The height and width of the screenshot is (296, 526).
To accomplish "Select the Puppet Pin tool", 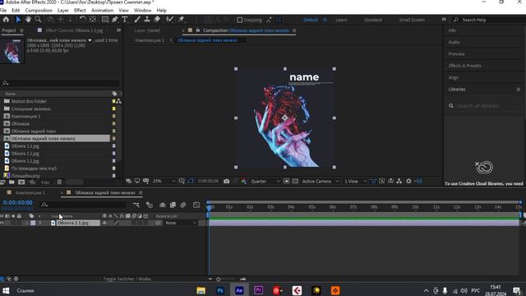I will coord(181,20).
